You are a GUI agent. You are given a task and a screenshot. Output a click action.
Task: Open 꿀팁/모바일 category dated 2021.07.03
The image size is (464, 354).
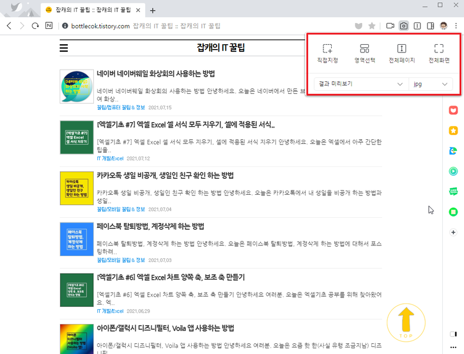(x=121, y=260)
